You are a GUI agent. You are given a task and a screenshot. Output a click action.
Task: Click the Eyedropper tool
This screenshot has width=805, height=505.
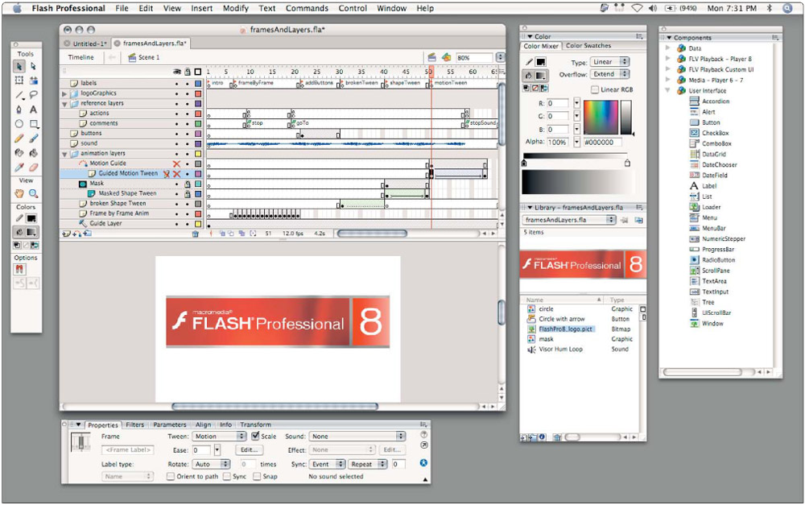[19, 167]
